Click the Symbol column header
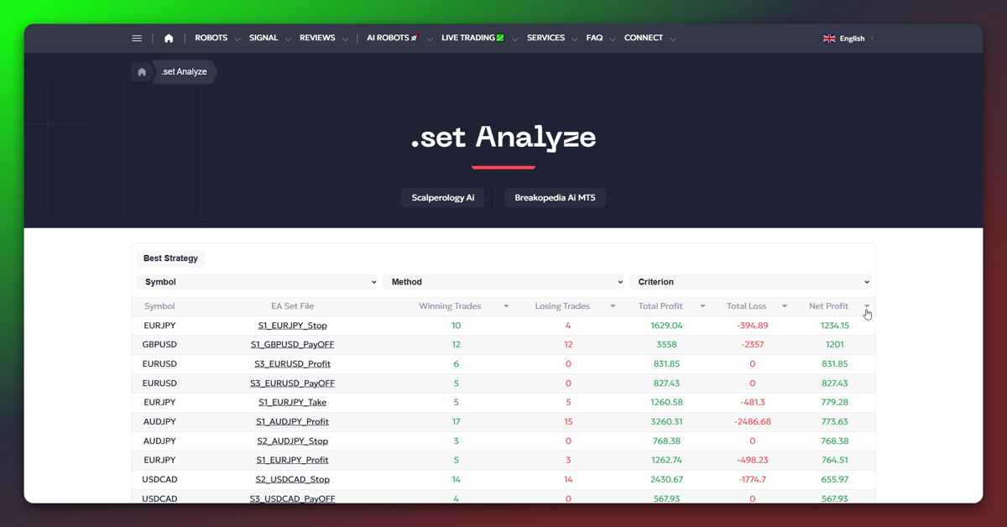1007x527 pixels. click(159, 306)
